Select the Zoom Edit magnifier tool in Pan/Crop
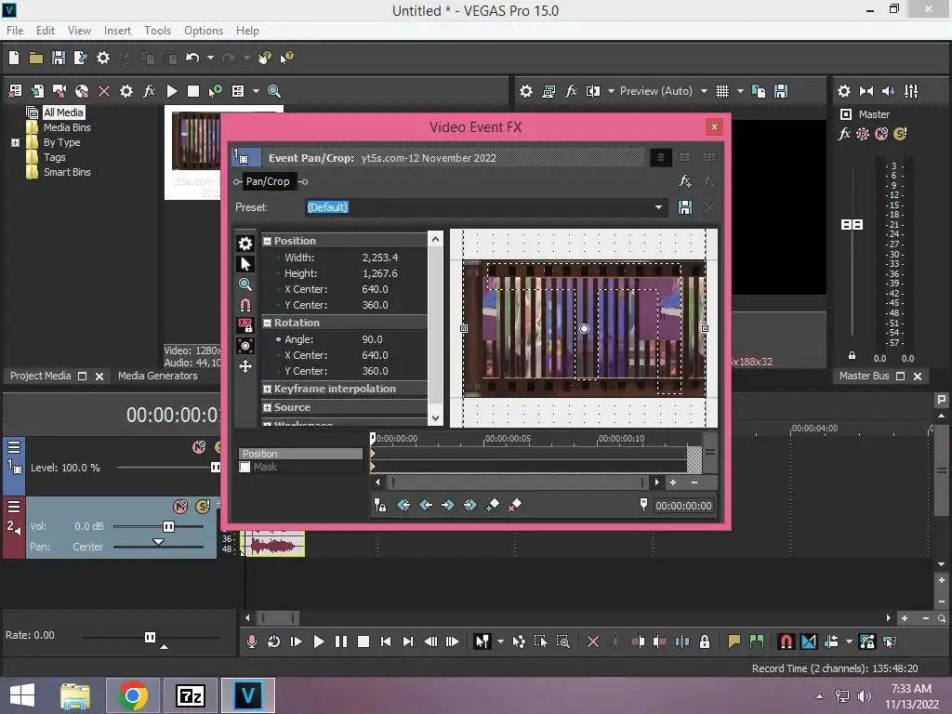Image resolution: width=952 pixels, height=714 pixels. 245,284
